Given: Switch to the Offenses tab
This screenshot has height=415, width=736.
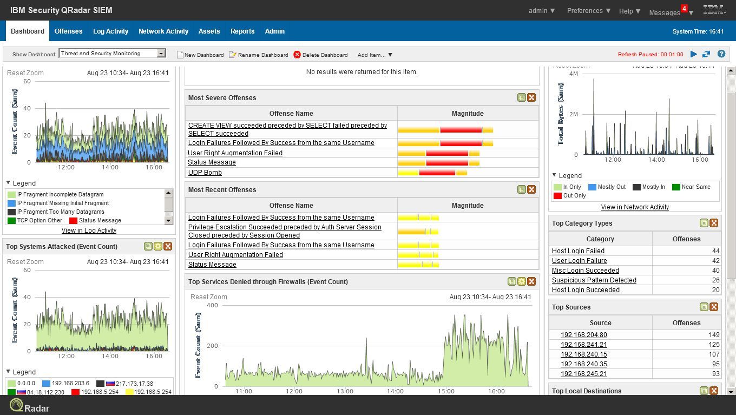Looking at the screenshot, I should click(69, 31).
